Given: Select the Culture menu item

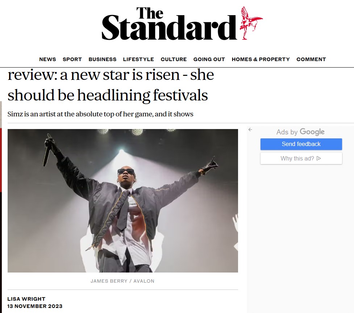Looking at the screenshot, I should point(174,59).
